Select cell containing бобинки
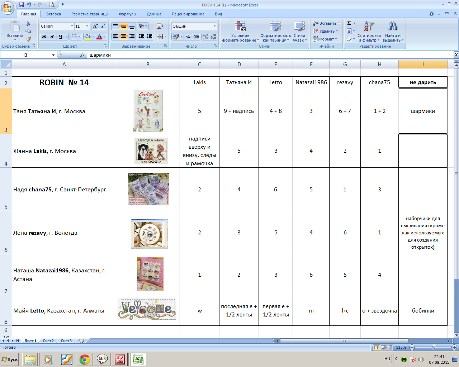This screenshot has width=459, height=367. [423, 311]
